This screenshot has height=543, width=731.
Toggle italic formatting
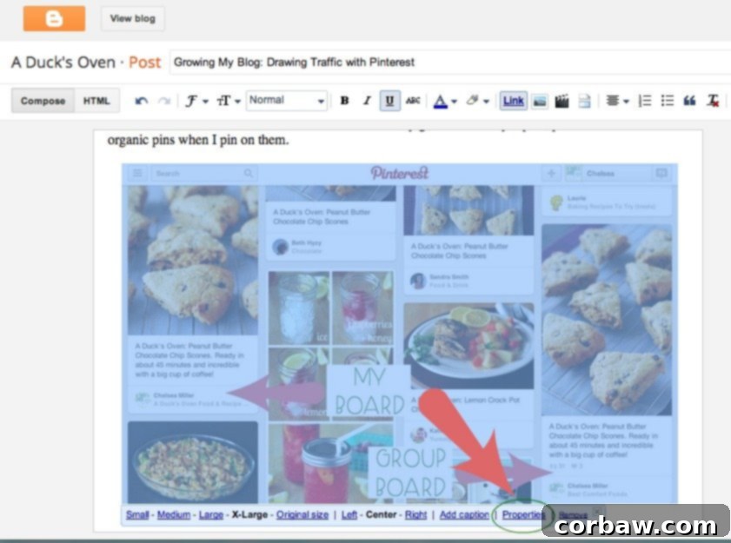[x=367, y=101]
